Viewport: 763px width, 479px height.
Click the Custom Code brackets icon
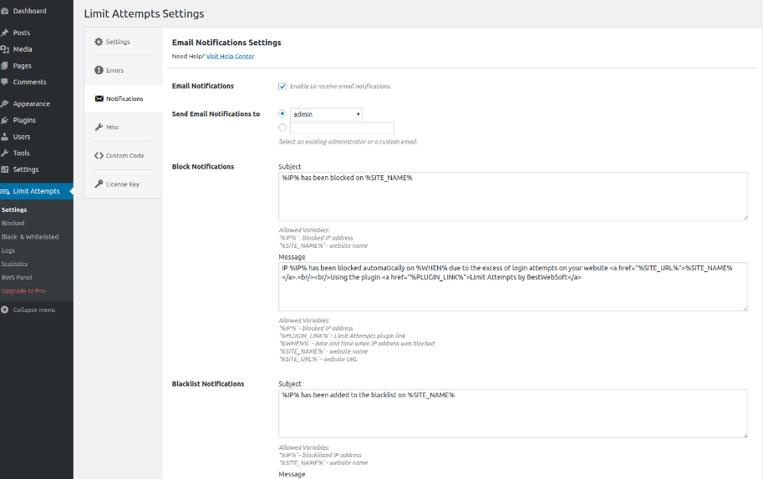(x=99, y=155)
